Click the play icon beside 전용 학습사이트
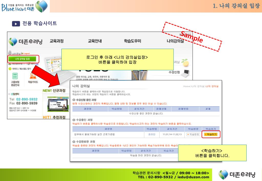Screen dimensions: 262x181 [x=16, y=24]
